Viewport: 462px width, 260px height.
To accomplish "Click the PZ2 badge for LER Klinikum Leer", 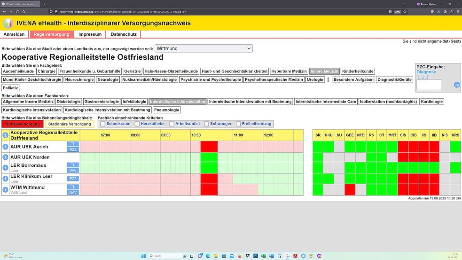I will [x=73, y=179].
